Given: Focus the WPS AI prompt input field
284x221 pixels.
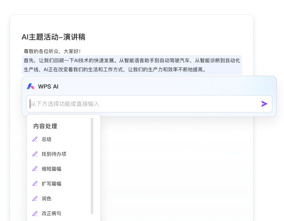Looking at the screenshot, I should tap(149, 104).
